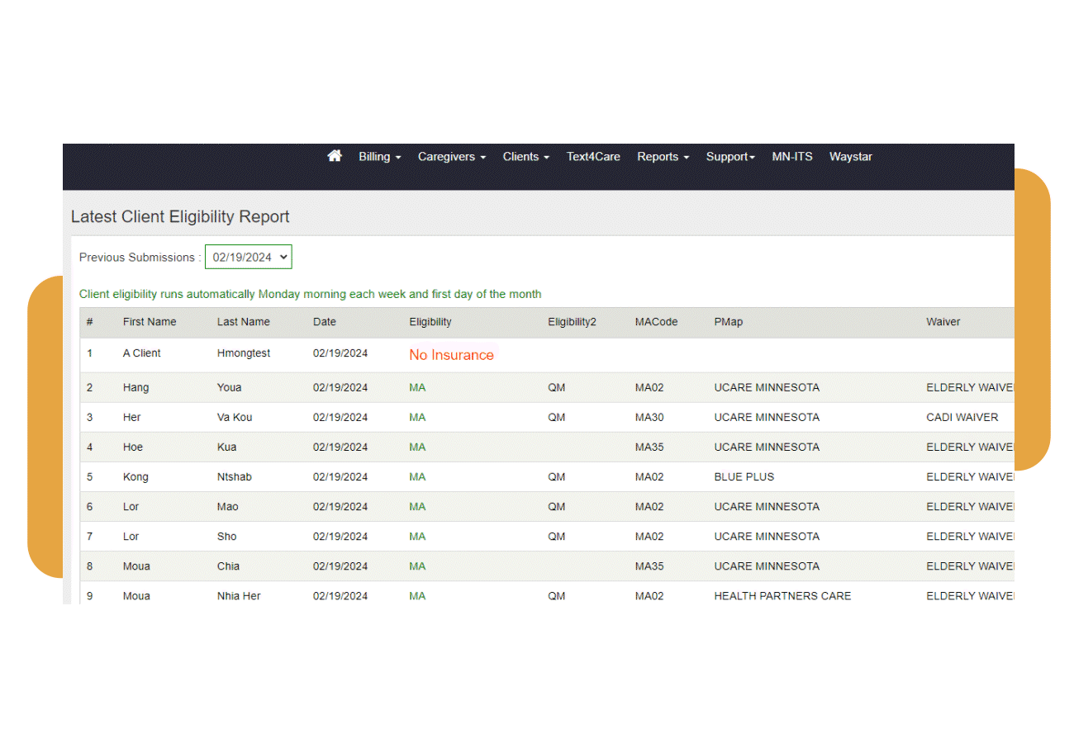Click the Home icon in navbar
1074x748 pixels.
point(335,156)
